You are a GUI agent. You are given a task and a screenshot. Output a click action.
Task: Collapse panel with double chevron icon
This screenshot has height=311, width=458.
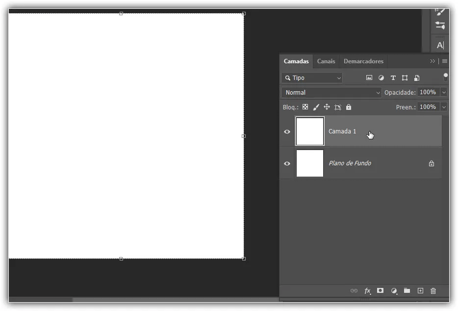433,61
